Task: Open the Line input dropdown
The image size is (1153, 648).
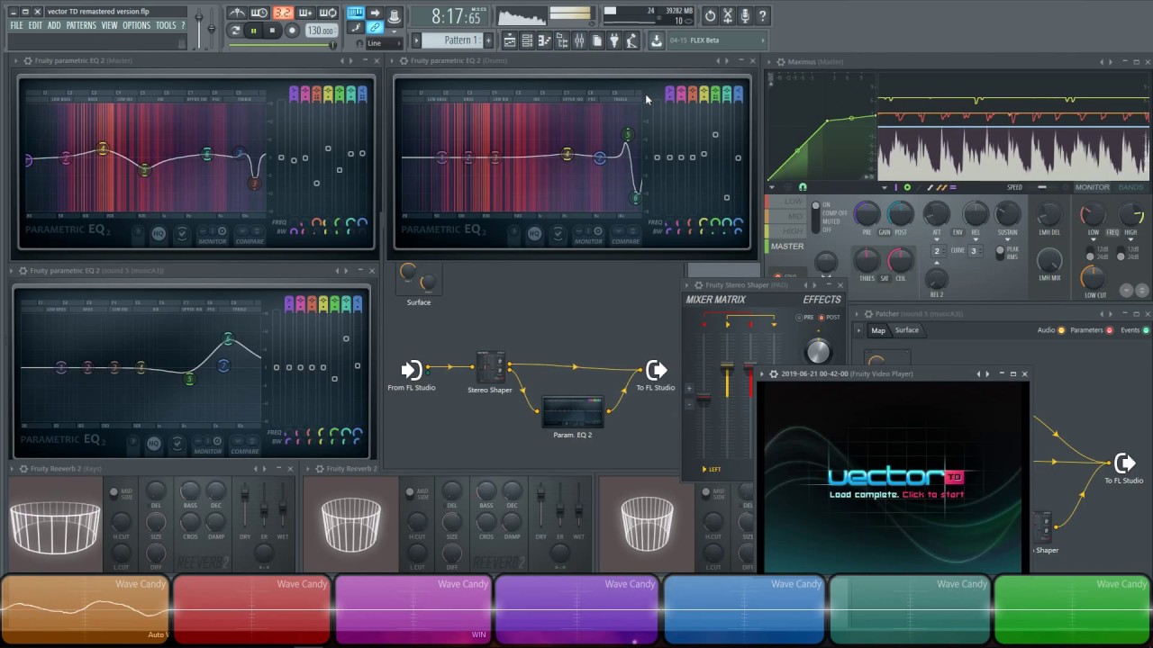Action: [383, 42]
